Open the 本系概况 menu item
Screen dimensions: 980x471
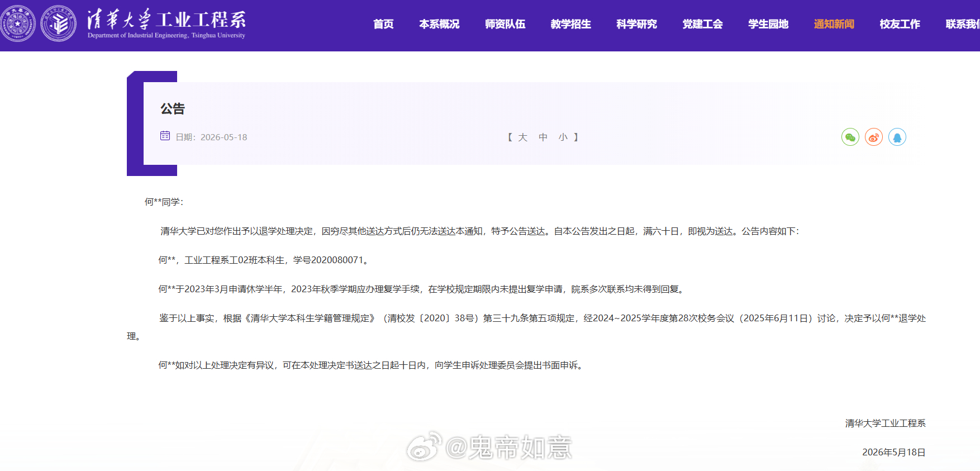439,24
